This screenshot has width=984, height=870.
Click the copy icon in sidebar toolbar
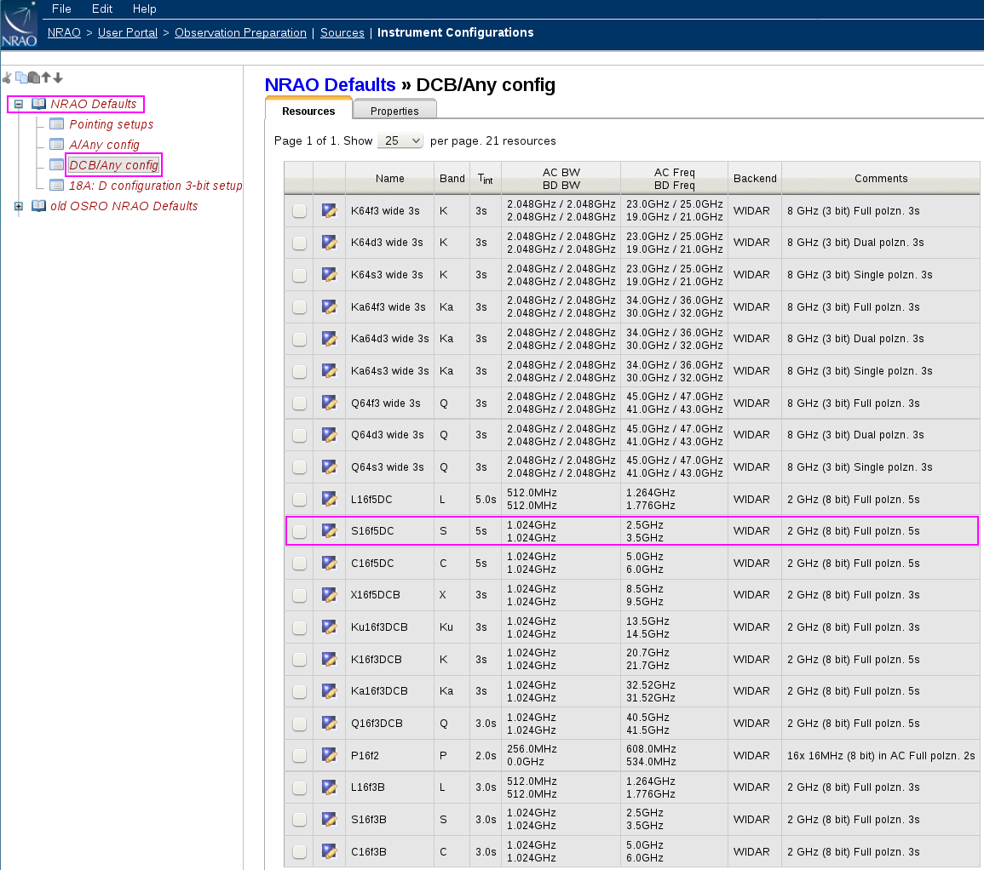pyautogui.click(x=21, y=77)
